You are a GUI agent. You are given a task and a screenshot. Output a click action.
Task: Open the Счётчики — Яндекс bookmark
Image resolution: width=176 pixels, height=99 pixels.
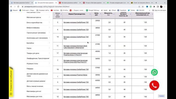pyautogui.click(x=27, y=10)
